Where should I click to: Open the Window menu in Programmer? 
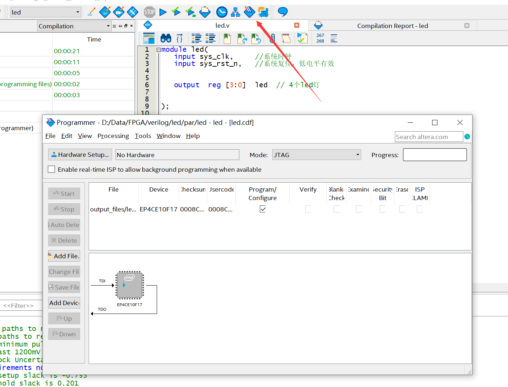(x=168, y=136)
